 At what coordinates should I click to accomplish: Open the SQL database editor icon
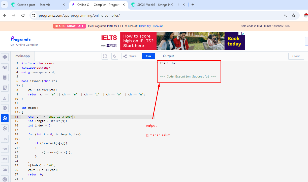point(5,77)
